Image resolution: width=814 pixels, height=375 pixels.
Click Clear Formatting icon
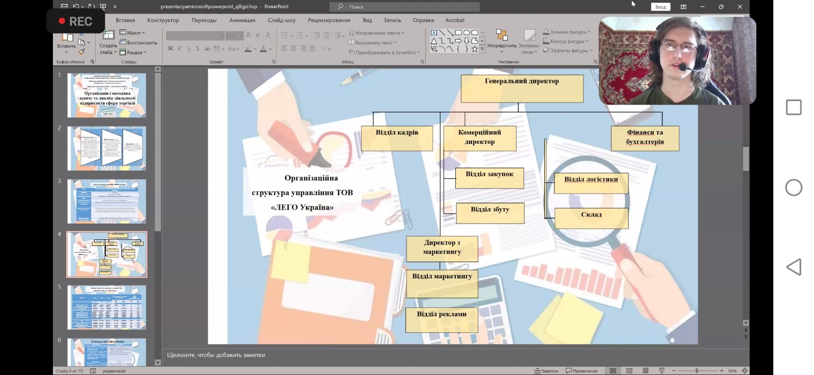click(269, 35)
